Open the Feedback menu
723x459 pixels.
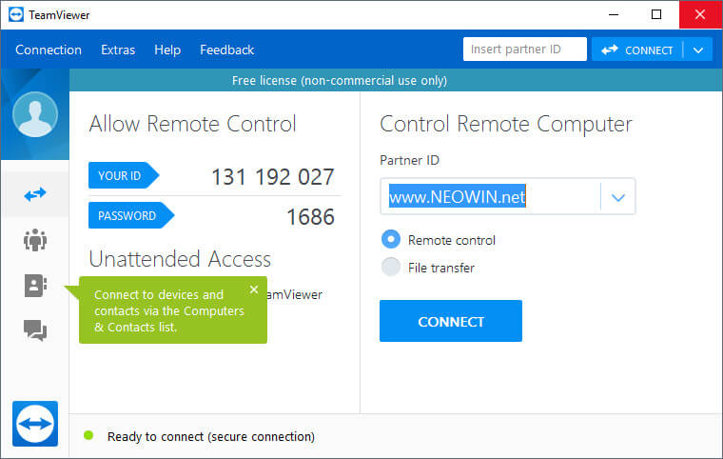tap(226, 50)
